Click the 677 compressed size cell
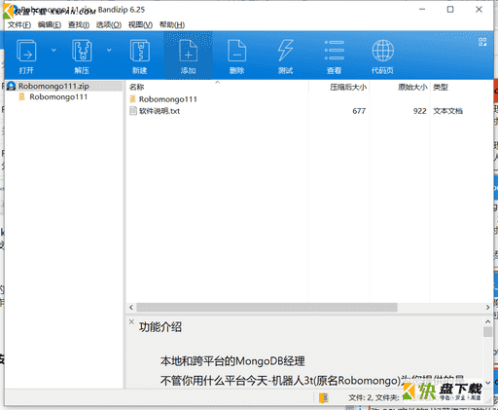This screenshot has height=410, width=498. 359,111
